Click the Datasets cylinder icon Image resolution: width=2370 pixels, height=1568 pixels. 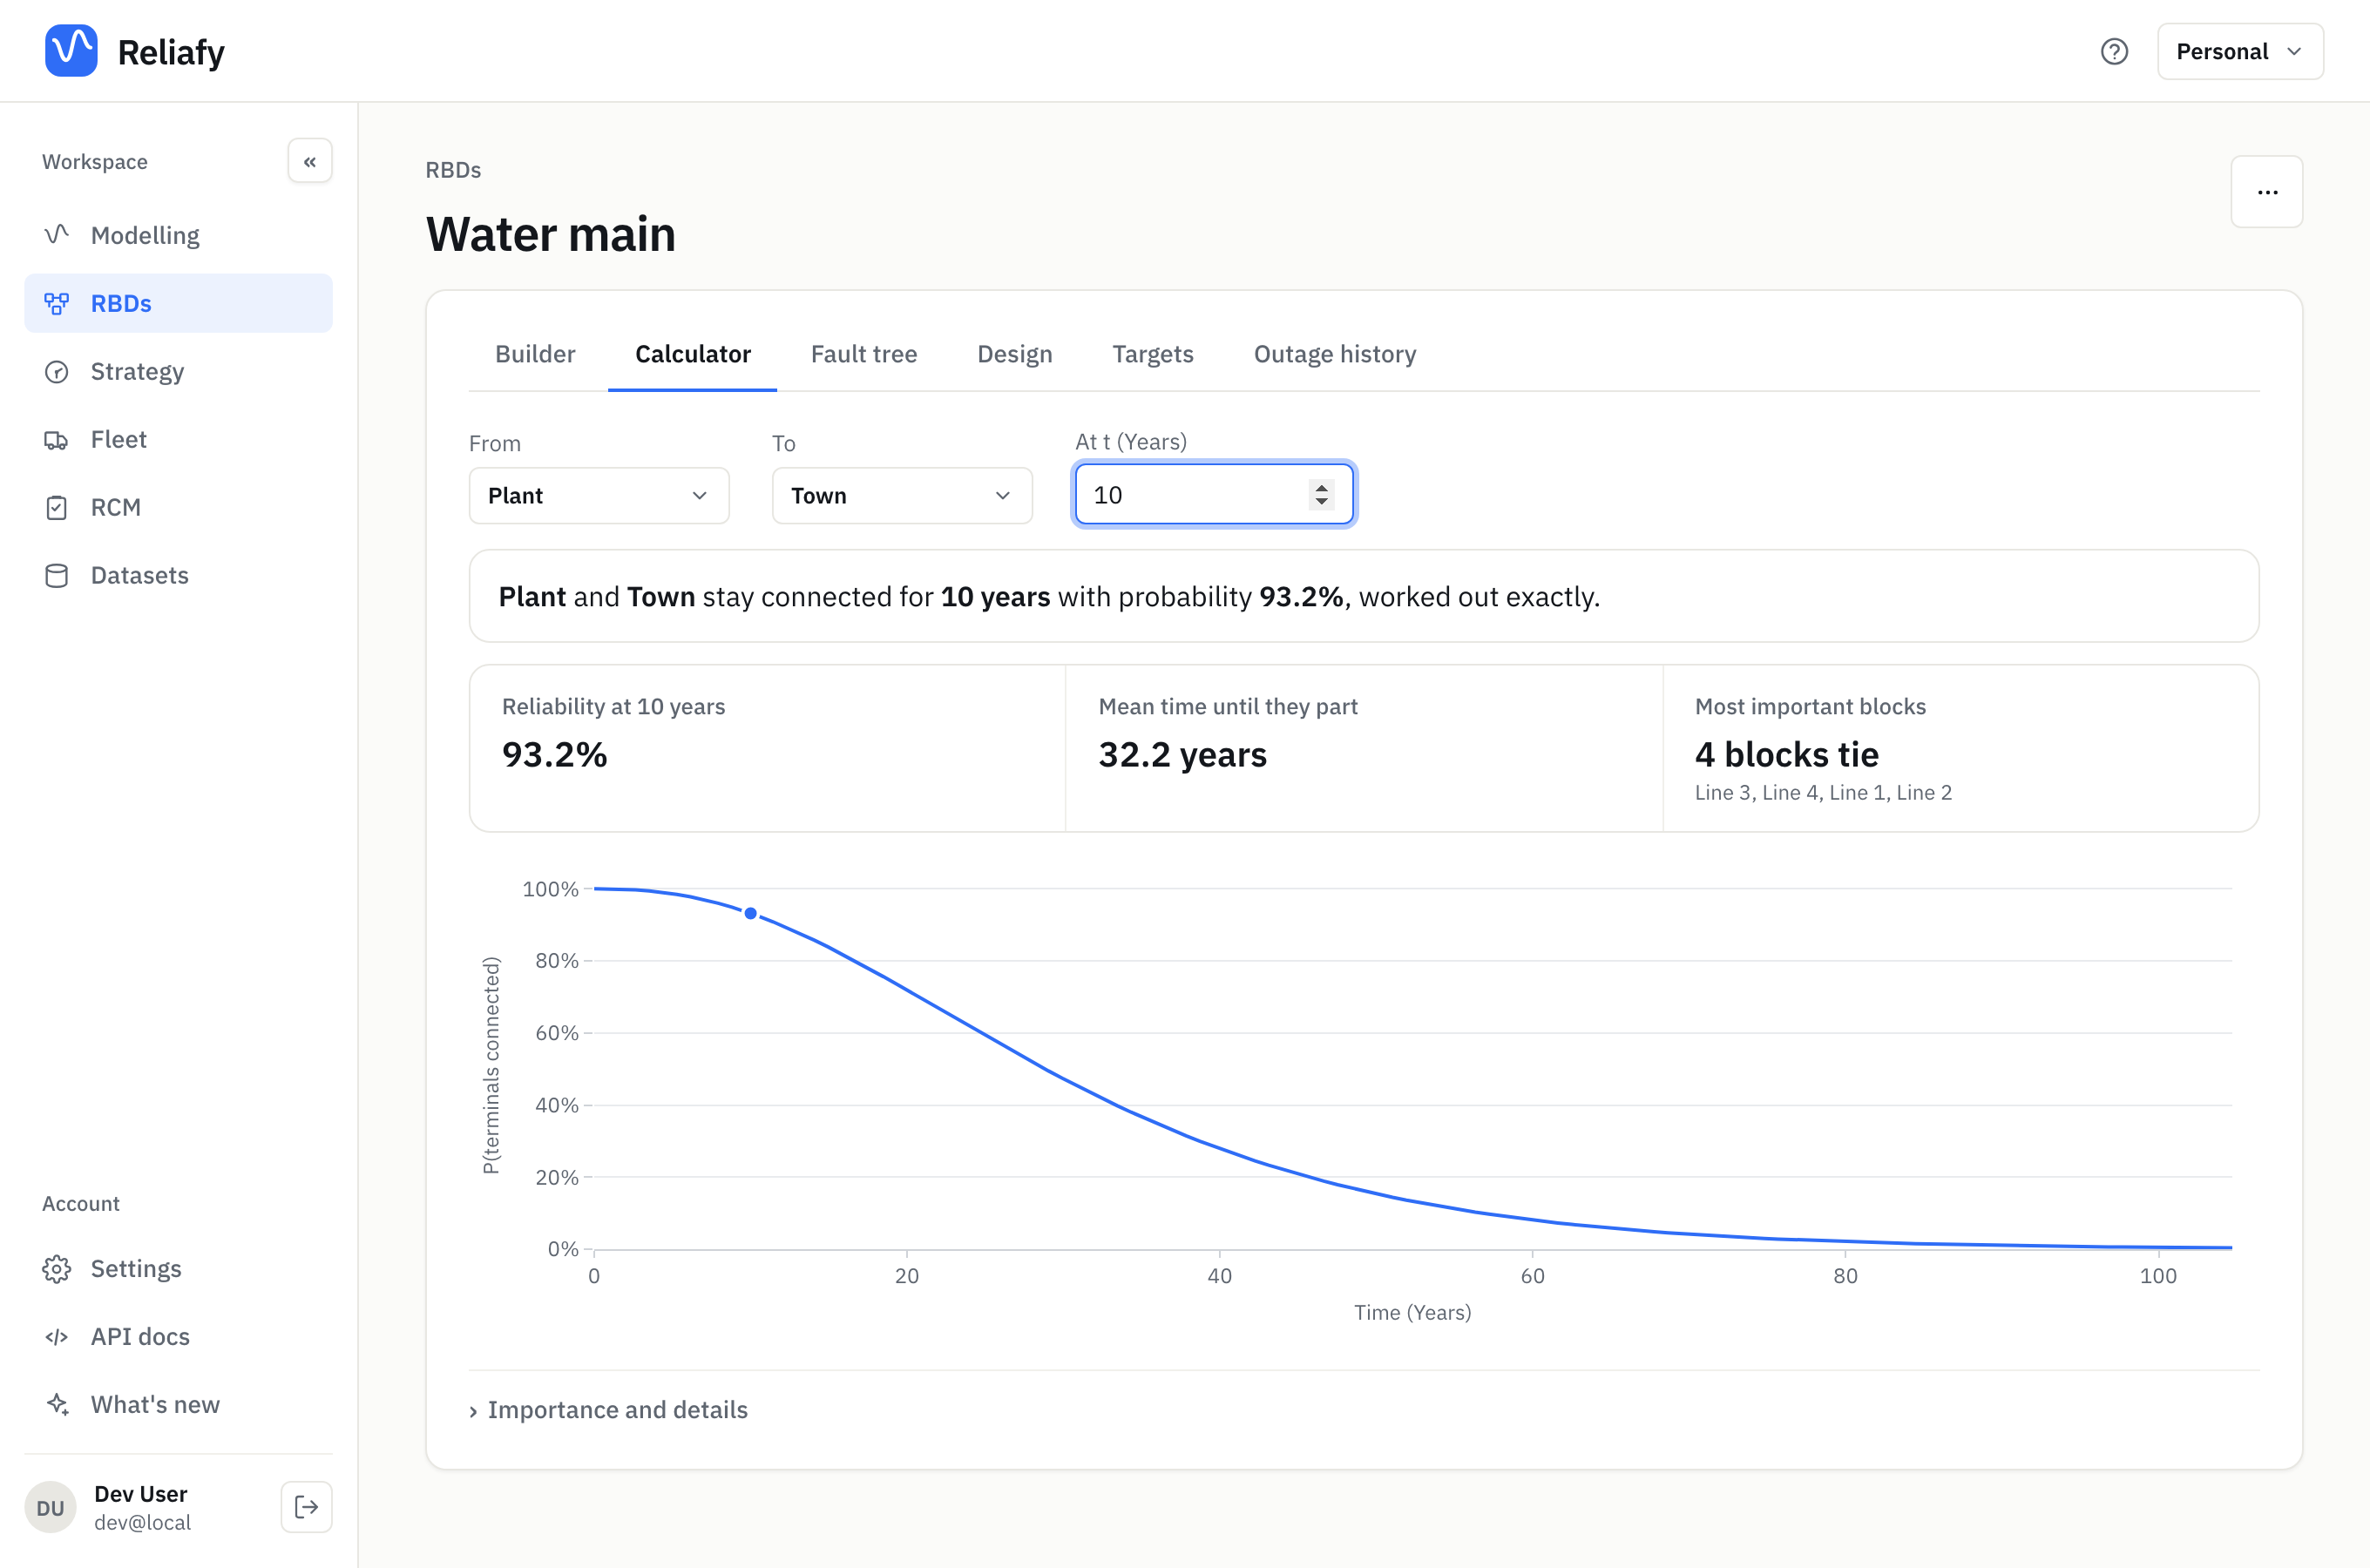(57, 575)
